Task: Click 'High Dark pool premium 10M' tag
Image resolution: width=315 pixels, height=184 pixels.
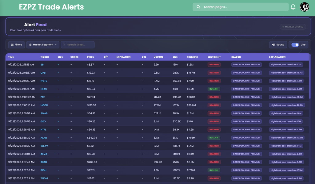Action: point(286,121)
